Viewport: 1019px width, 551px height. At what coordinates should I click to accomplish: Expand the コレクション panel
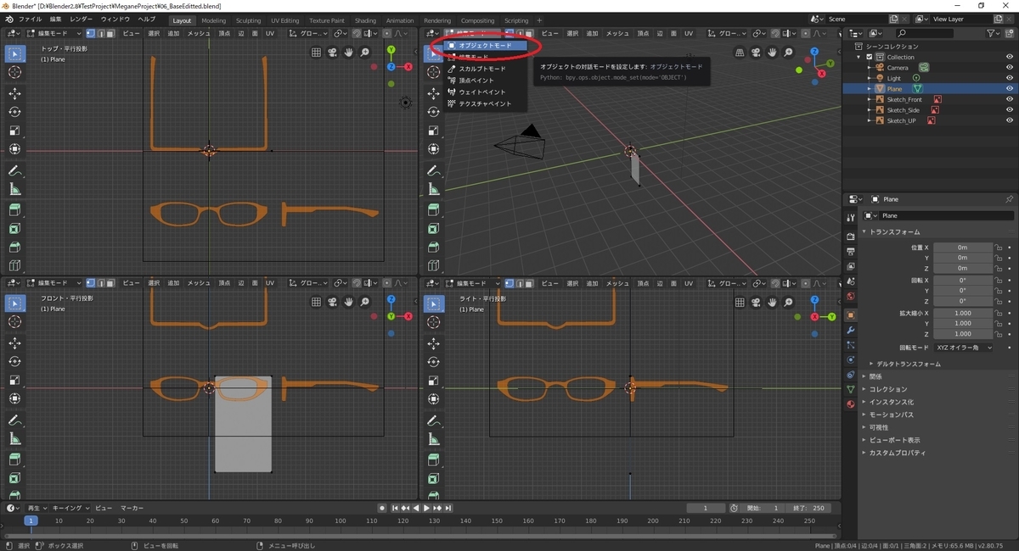tap(884, 389)
